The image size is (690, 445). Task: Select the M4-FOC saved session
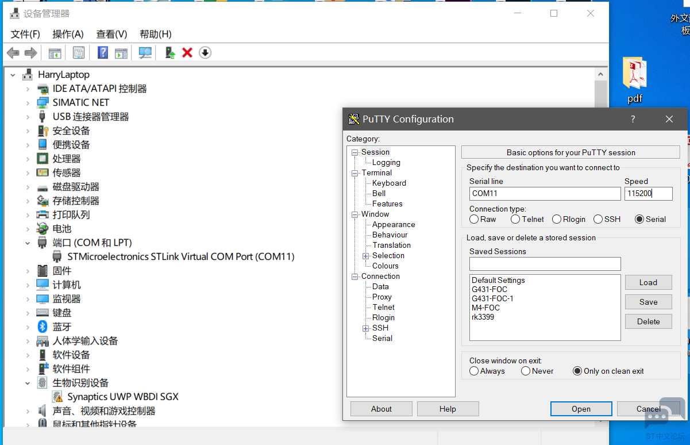[x=485, y=308]
